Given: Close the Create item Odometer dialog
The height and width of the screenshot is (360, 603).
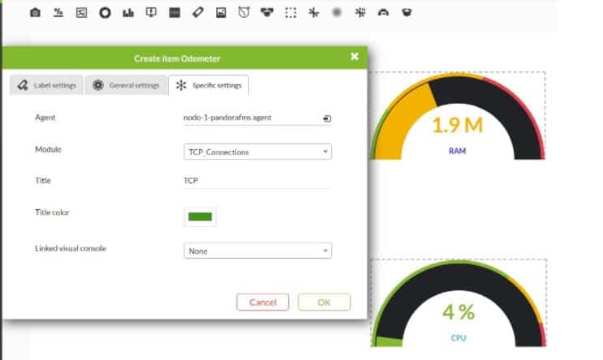Looking at the screenshot, I should [x=355, y=57].
